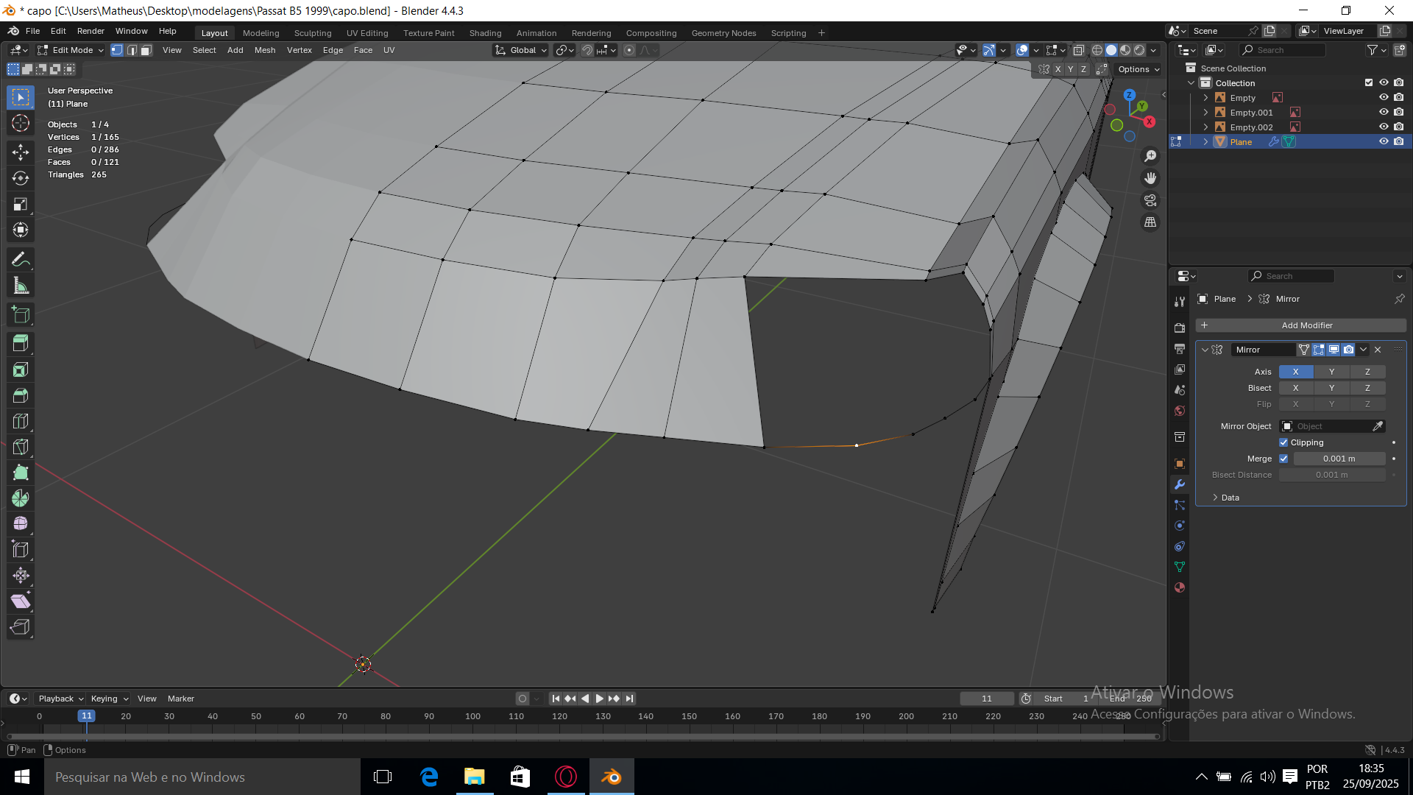Adjust the Merge distance 0.001 m field
Viewport: 1413px width, 795px height.
pyautogui.click(x=1339, y=459)
